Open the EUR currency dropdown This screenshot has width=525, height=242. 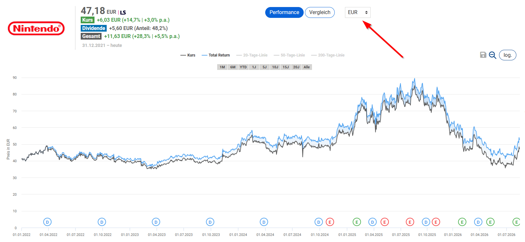tap(357, 12)
